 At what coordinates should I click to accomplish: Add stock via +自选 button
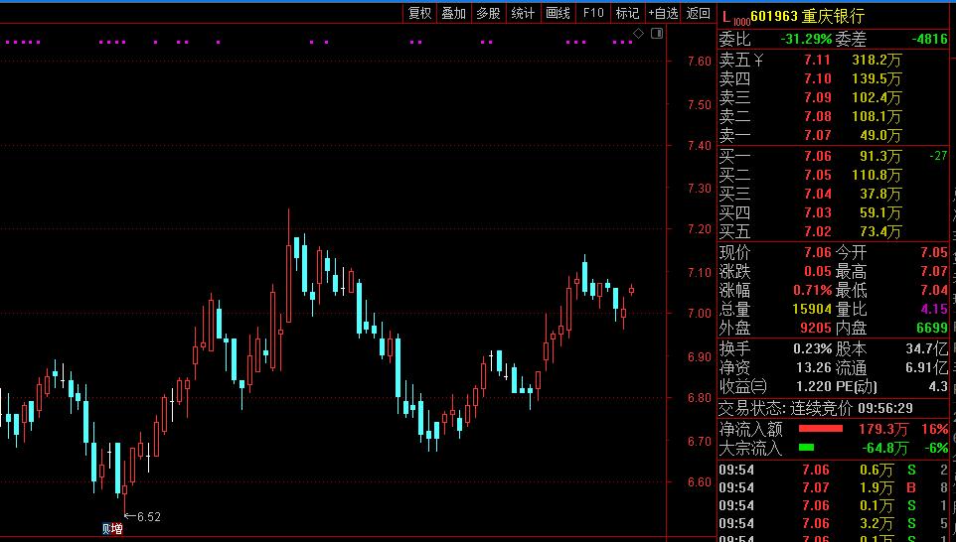pos(663,13)
